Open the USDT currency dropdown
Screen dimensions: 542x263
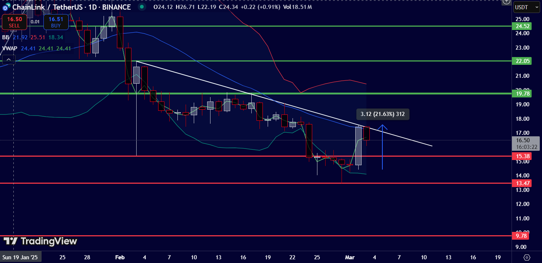tap(526, 7)
